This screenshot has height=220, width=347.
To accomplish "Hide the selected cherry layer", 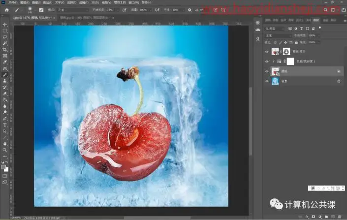I will click(x=267, y=71).
